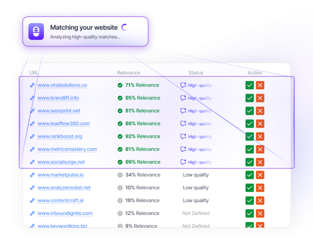Click the warning badge next to 34% Relevance
Viewport: 313px width, 244px height.
click(120, 175)
